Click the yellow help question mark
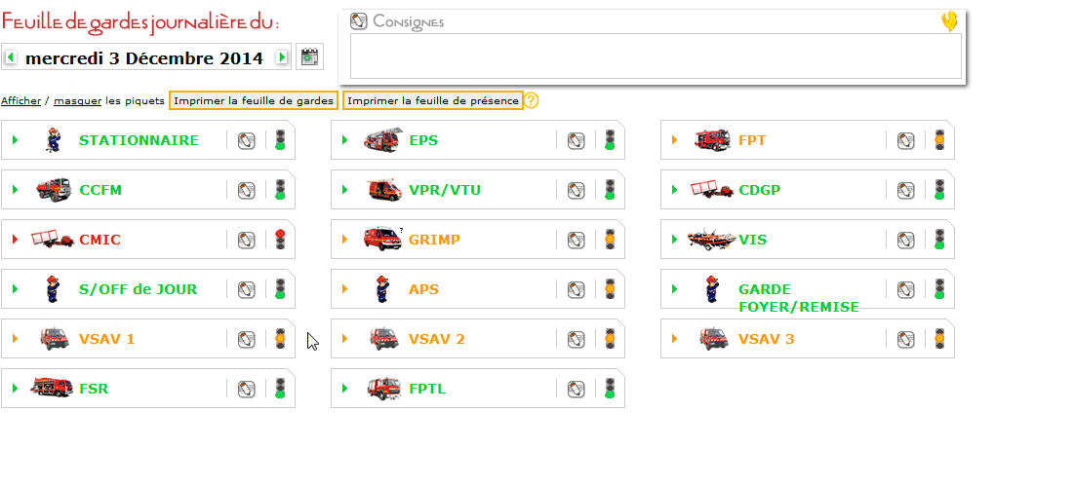 tap(532, 100)
